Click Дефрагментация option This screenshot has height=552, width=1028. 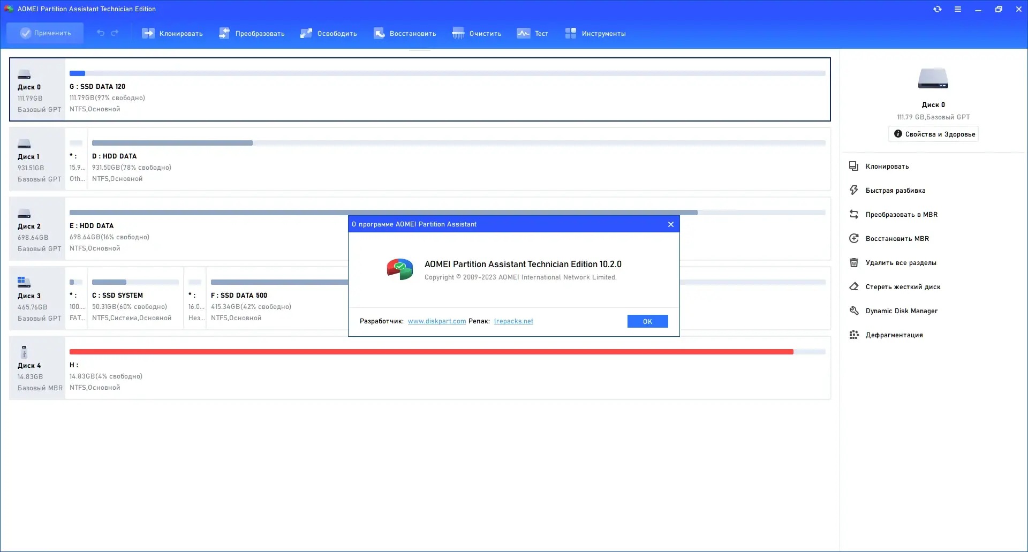click(894, 335)
